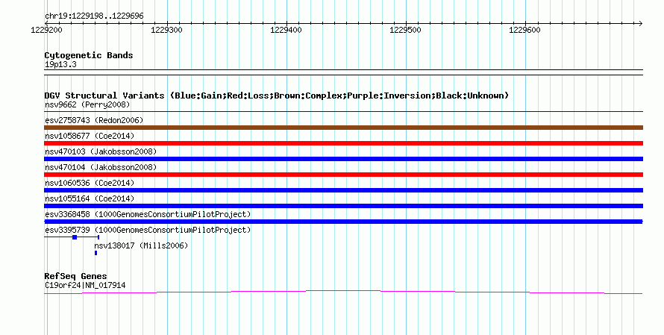The image size is (664, 335).
Task: Click the thin blue nsv9662 line
Action: pos(343,112)
